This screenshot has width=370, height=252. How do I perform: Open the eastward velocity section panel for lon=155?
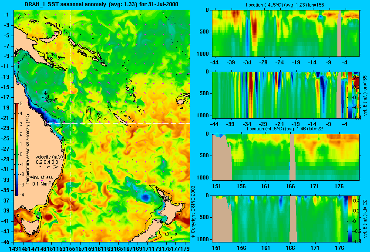[x=280, y=95]
